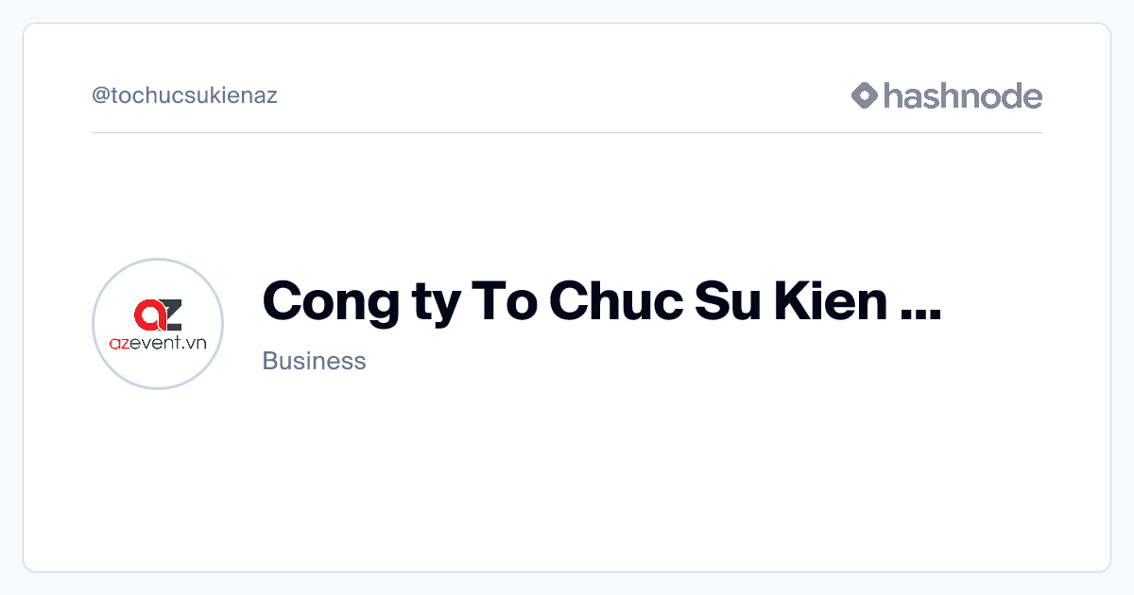1134x595 pixels.
Task: Click the horizontal divider under the header
Action: tap(567, 133)
